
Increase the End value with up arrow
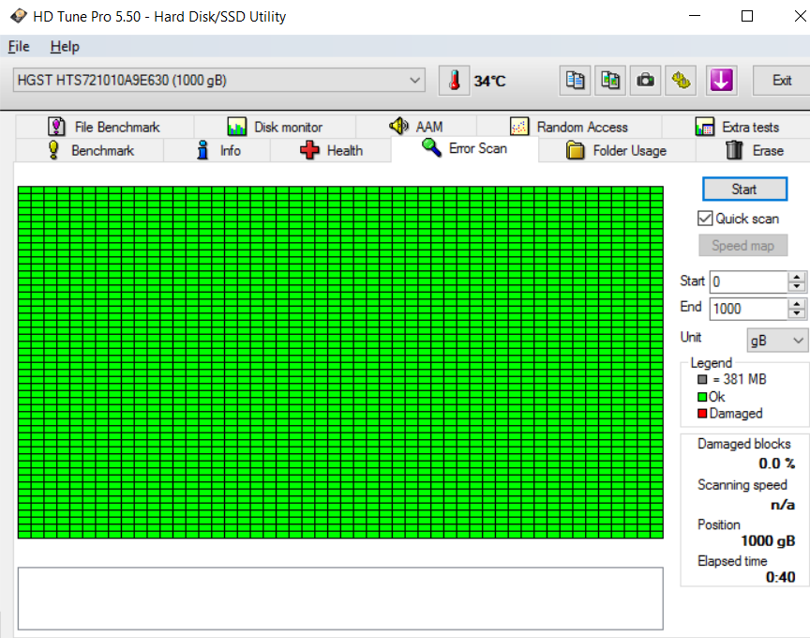[x=797, y=304]
